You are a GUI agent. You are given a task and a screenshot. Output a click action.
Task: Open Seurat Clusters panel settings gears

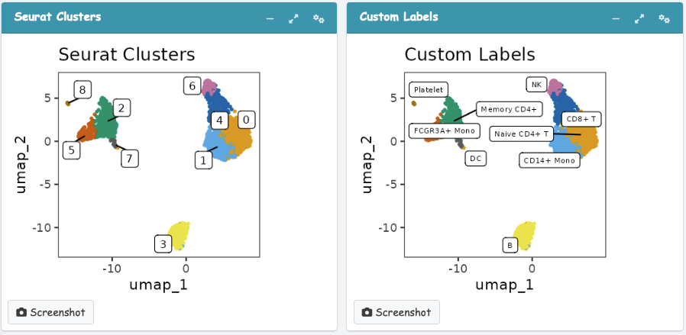coord(319,18)
